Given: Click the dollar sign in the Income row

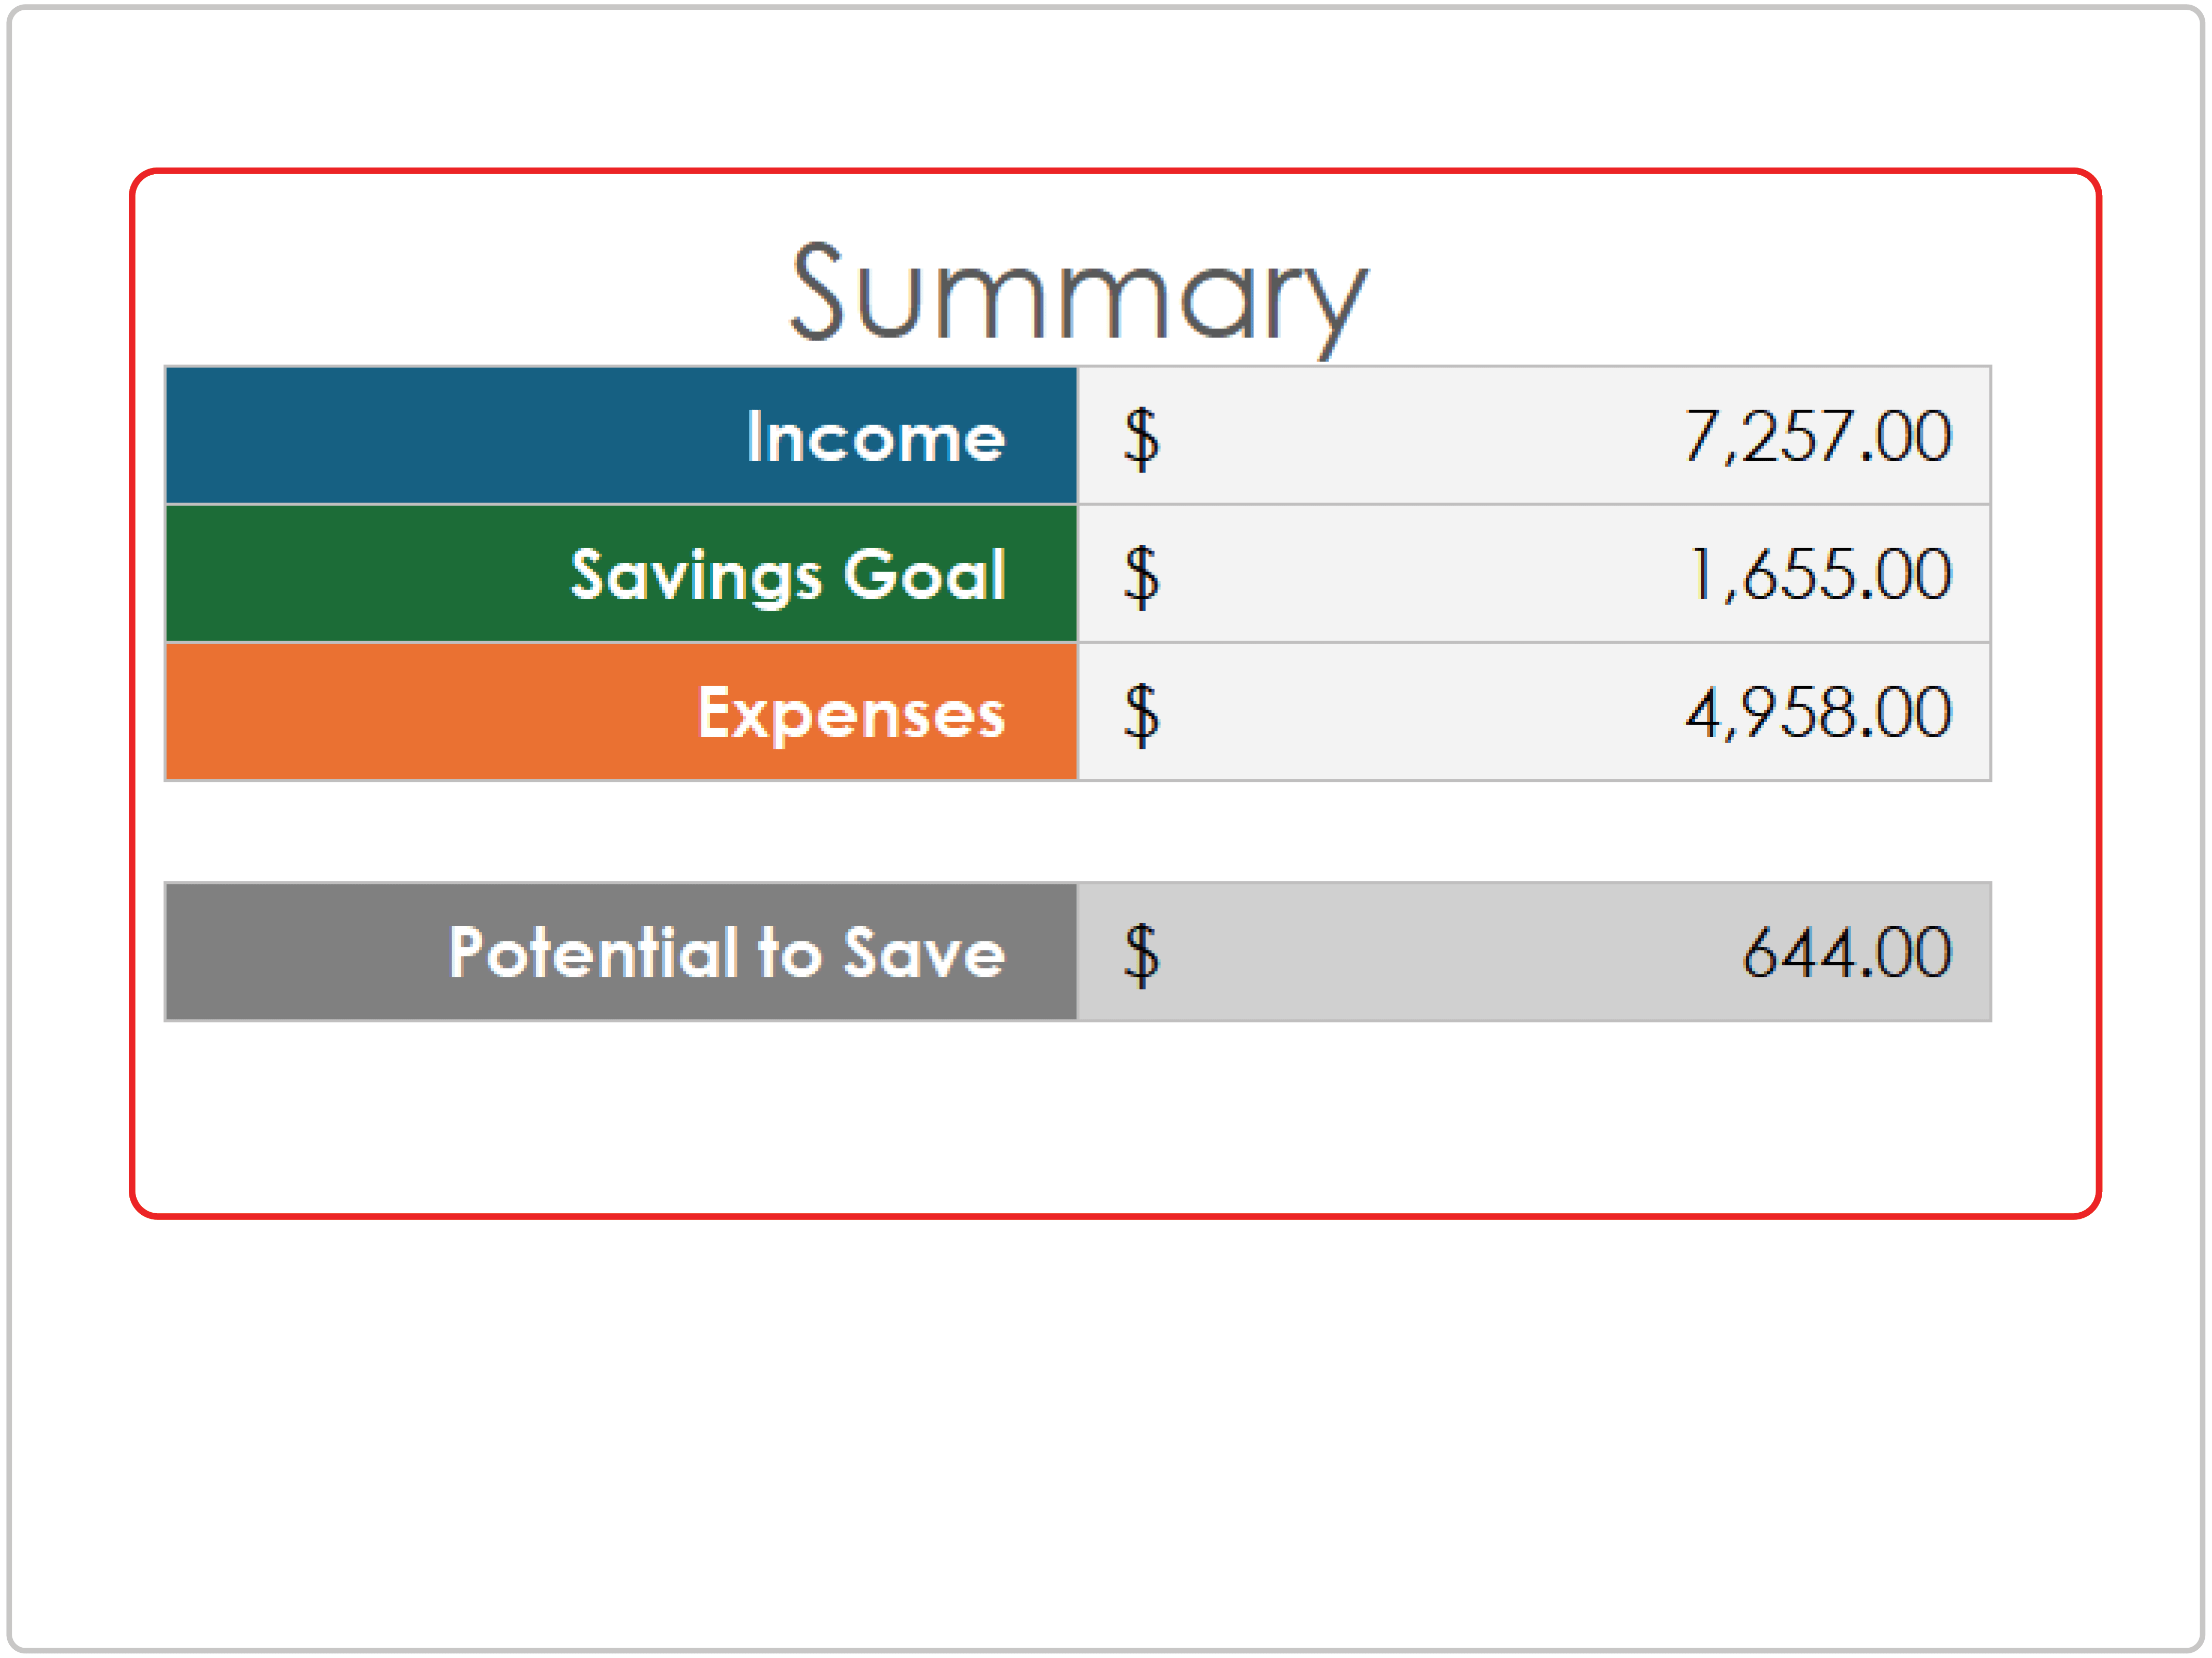Looking at the screenshot, I should [1141, 438].
